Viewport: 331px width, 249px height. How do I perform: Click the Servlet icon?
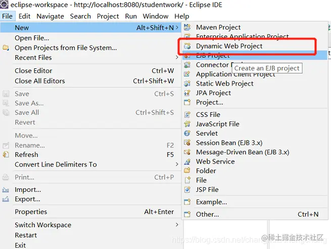point(187,133)
